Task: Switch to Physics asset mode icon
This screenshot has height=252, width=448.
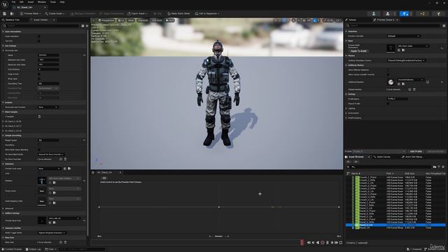Action: 439,13
